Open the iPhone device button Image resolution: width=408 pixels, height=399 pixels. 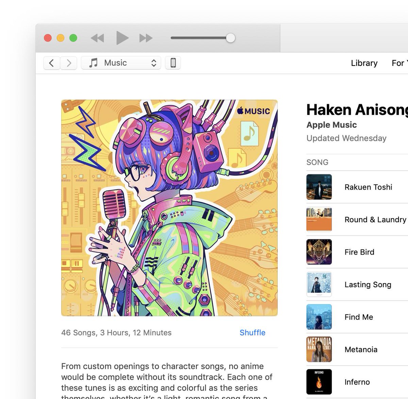(x=173, y=63)
